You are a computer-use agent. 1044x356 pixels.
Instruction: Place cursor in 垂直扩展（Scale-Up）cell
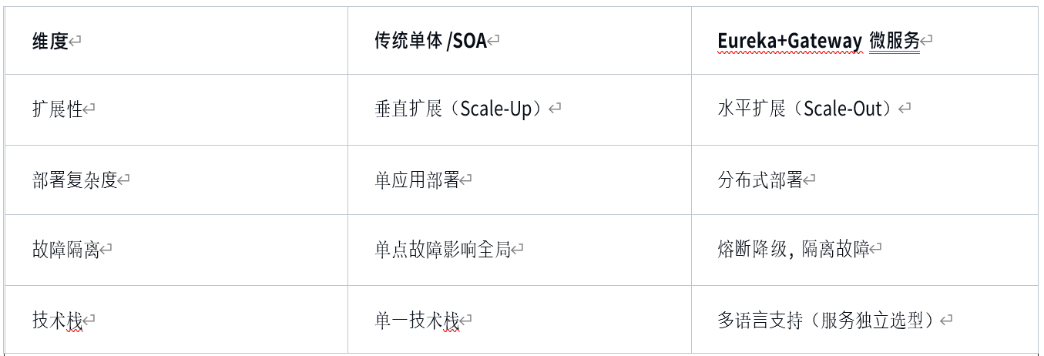519,109
